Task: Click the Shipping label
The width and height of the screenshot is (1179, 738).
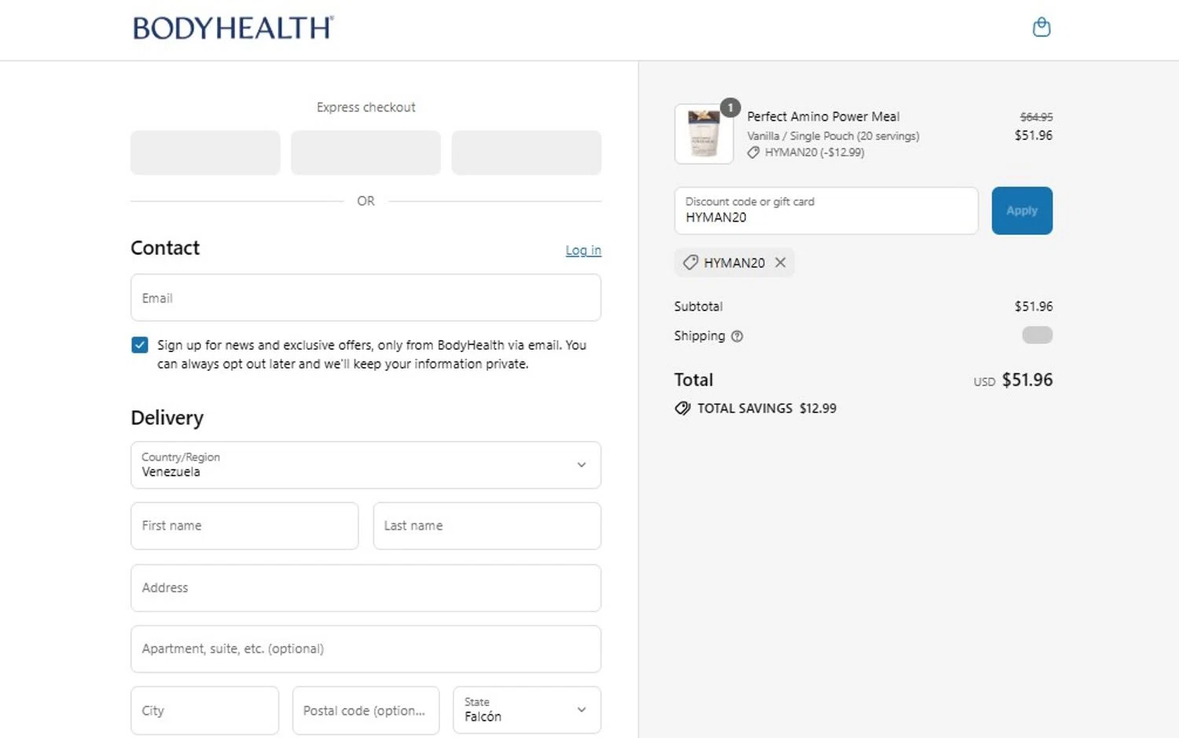Action: (700, 336)
